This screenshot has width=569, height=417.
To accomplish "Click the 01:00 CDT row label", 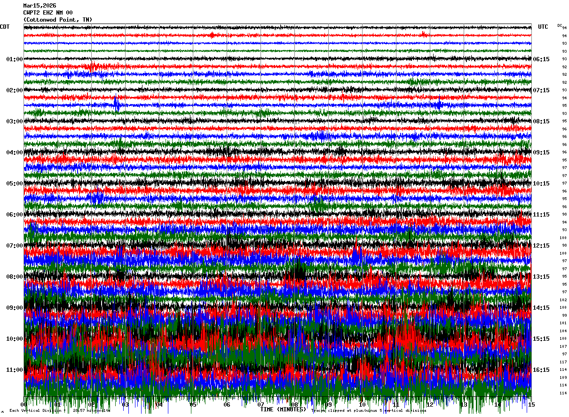I will [15, 59].
